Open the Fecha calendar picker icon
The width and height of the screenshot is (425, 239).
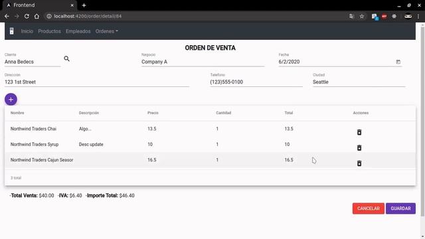[398, 62]
